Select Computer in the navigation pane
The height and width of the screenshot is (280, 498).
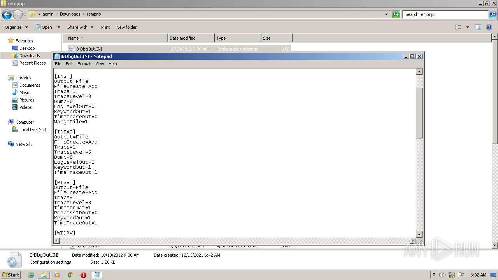point(25,122)
